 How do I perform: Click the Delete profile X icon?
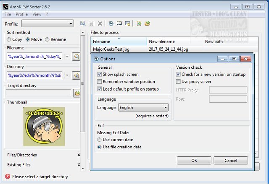[x=100, y=23]
